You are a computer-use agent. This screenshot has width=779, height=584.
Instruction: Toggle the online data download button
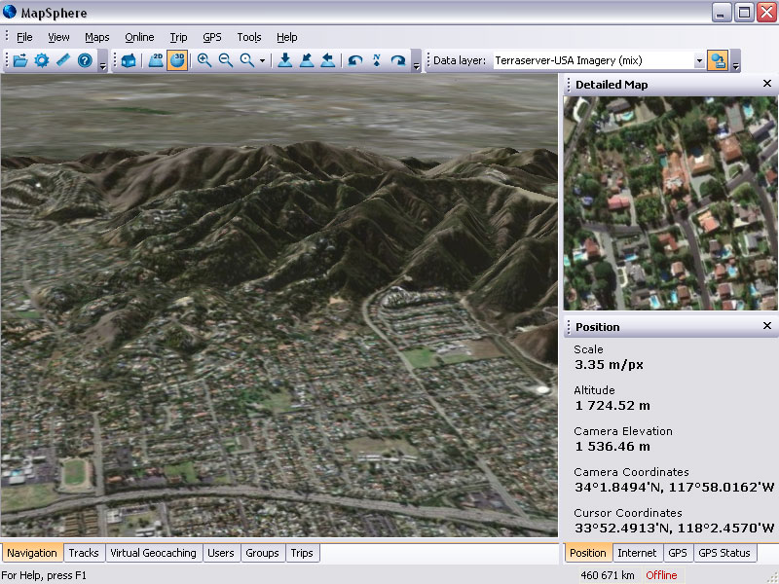tap(718, 60)
